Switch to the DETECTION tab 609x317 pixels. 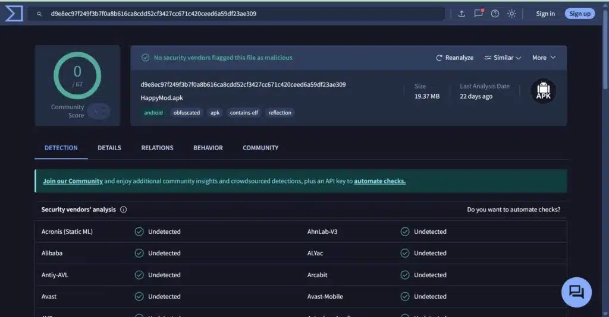point(61,148)
